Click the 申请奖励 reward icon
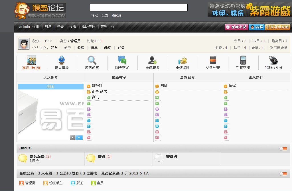The height and width of the screenshot is (191, 292). [182, 60]
